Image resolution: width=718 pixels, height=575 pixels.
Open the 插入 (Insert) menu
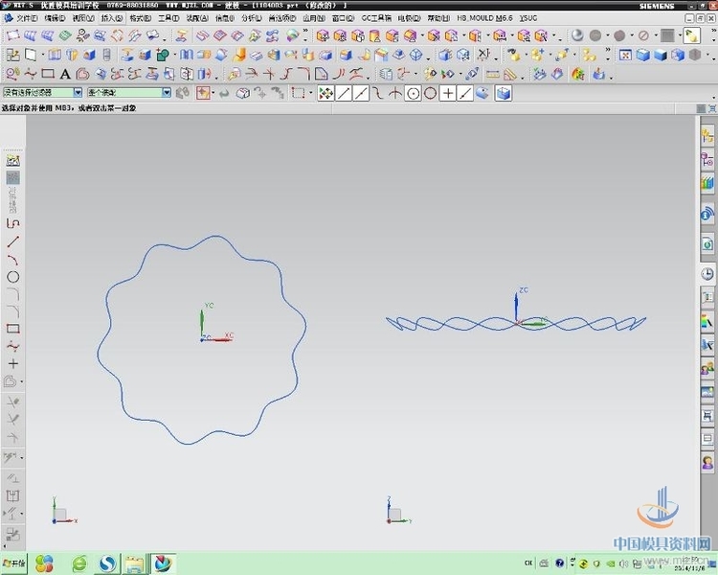click(x=111, y=18)
